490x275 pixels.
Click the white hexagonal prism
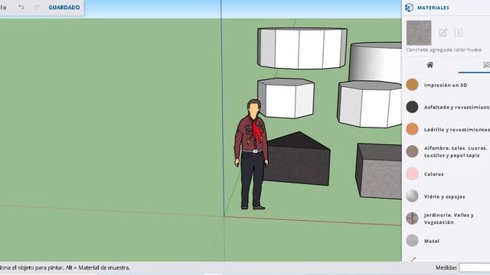point(286,99)
